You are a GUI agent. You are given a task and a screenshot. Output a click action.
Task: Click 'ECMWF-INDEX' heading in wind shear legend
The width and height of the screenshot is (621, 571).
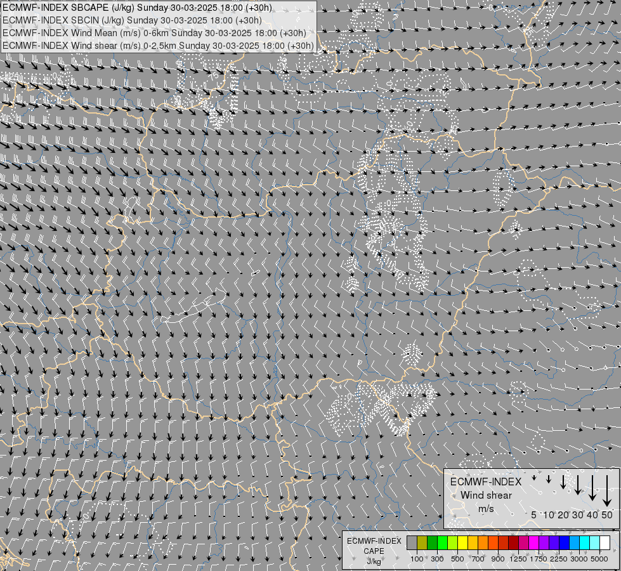click(x=486, y=482)
